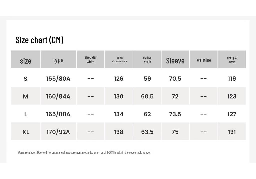The height and width of the screenshot is (179, 256).
Task: Click the 'shoulder width' header cell
Action: pos(90,59)
